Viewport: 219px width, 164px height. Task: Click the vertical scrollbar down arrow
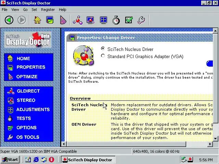click(x=215, y=139)
